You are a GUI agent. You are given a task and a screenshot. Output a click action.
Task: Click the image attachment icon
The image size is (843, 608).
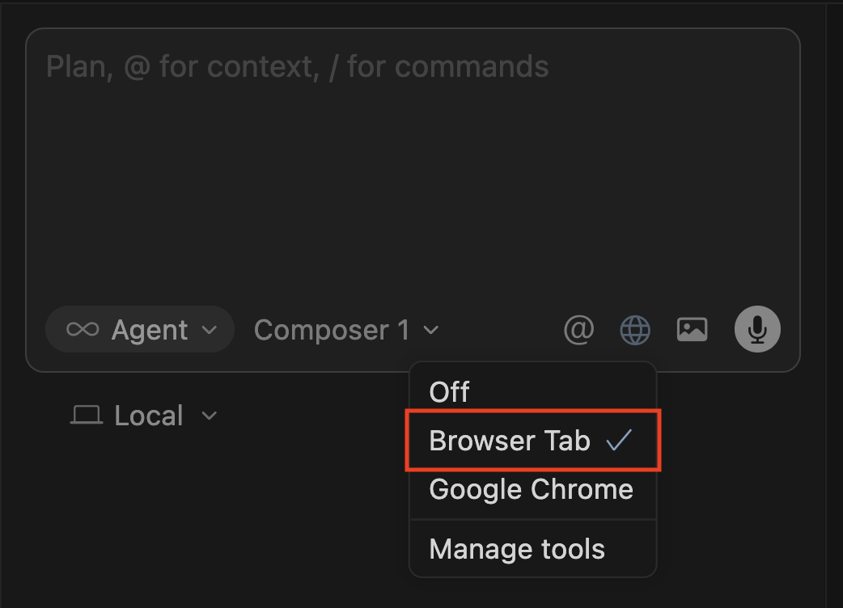point(692,329)
